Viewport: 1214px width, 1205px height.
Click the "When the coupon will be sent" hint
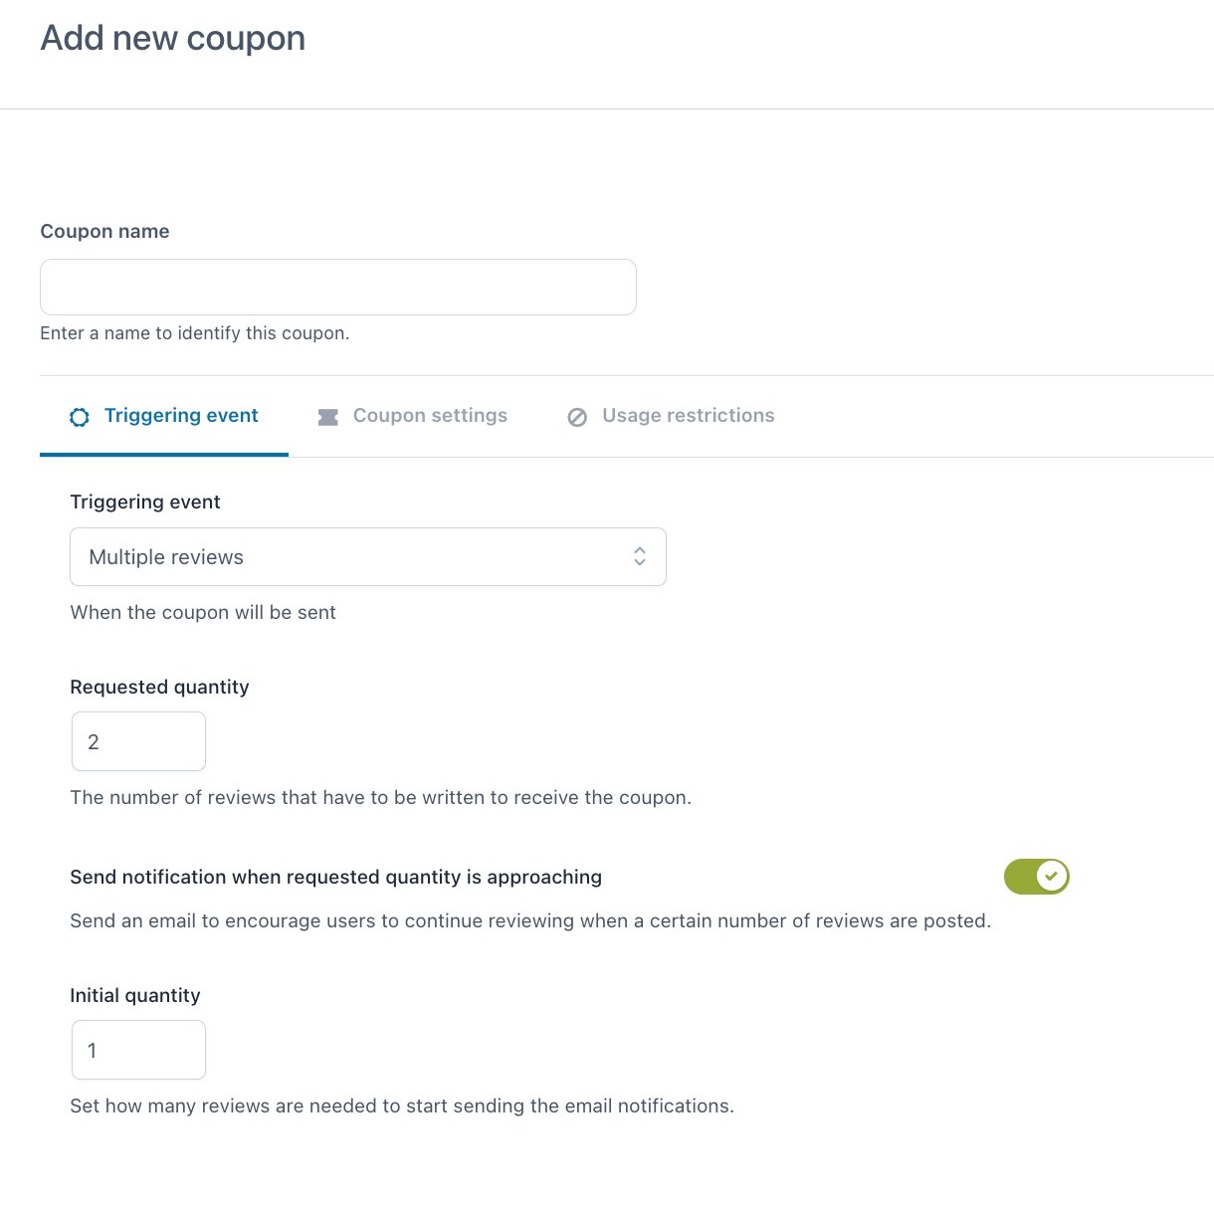[x=203, y=612]
